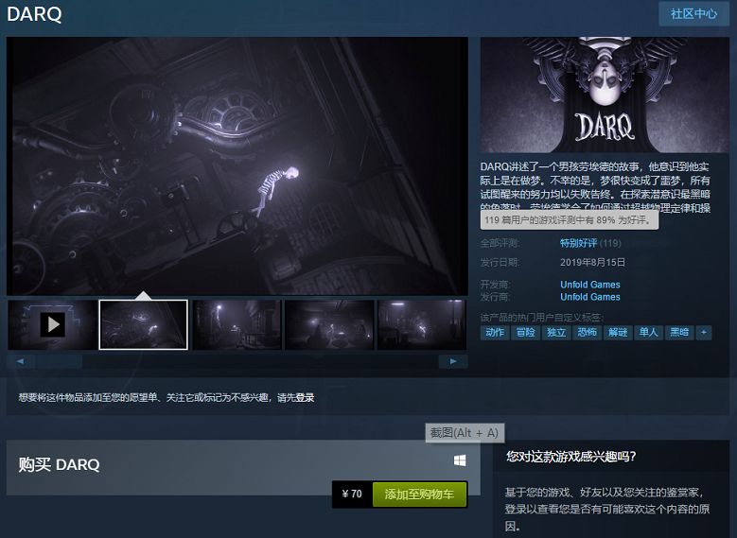Image resolution: width=737 pixels, height=538 pixels.
Task: Play the trailer video thumbnail
Action: coord(53,324)
